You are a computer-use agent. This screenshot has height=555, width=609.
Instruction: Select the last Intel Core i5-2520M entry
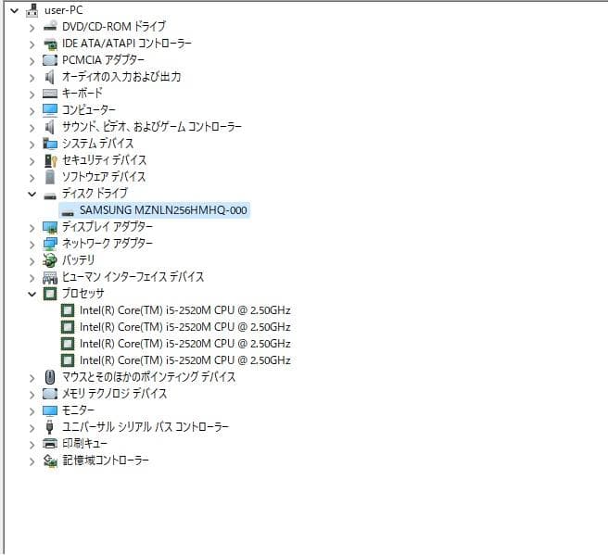184,360
